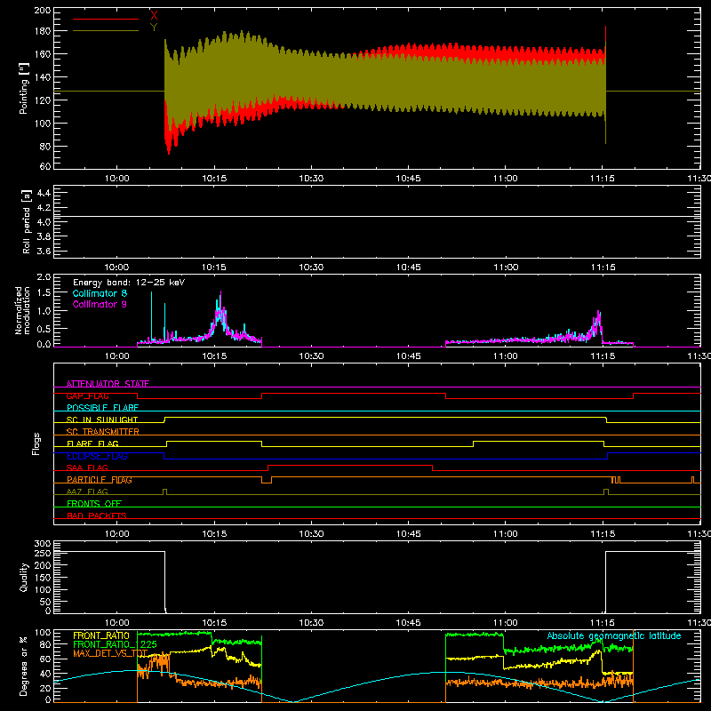Click the AAZ_FLAG pulse near 10:07
711x711 pixels.
pos(164,491)
